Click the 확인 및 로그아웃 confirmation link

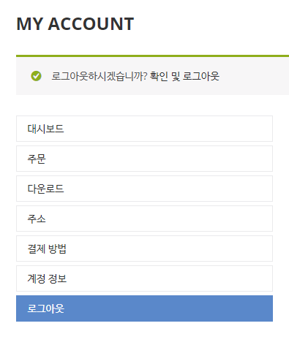pyautogui.click(x=184, y=76)
